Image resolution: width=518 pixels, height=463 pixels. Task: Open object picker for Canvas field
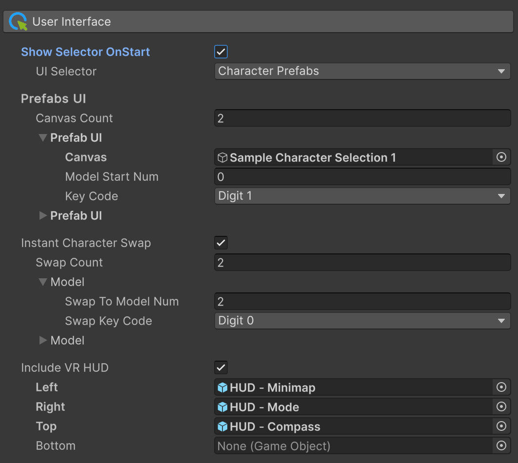pos(501,157)
